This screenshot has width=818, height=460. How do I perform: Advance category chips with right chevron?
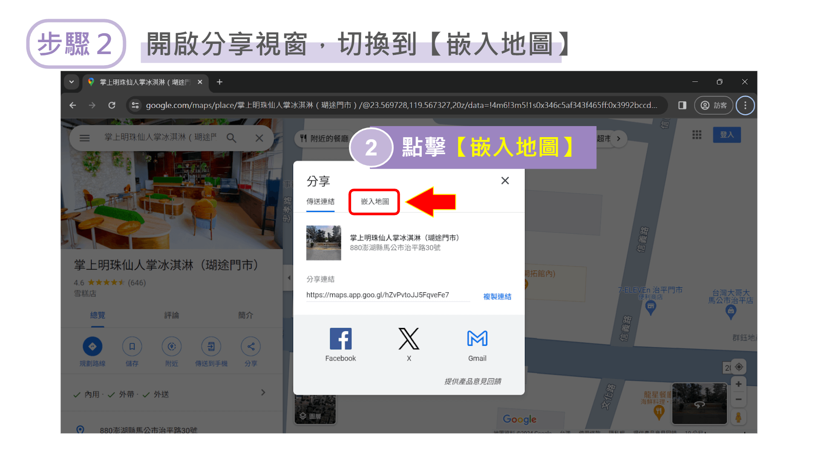coord(619,138)
